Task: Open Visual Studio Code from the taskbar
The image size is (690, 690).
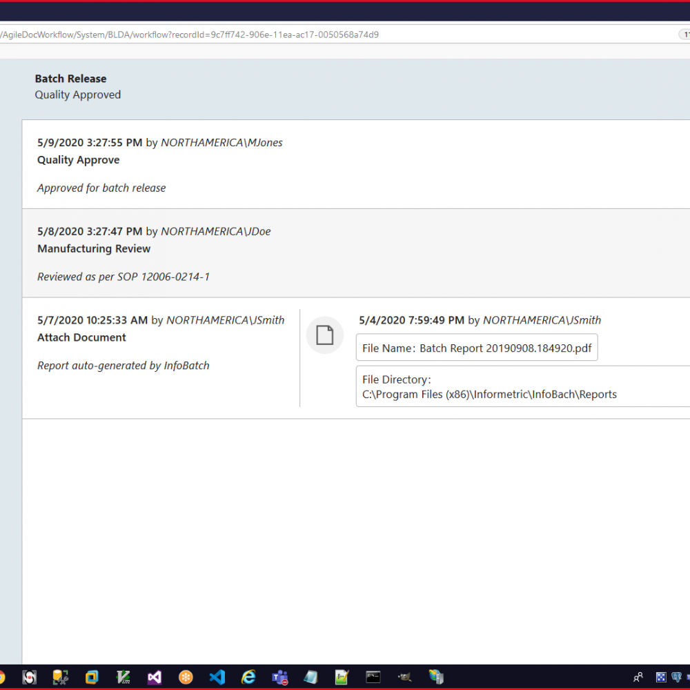Action: pos(217,677)
